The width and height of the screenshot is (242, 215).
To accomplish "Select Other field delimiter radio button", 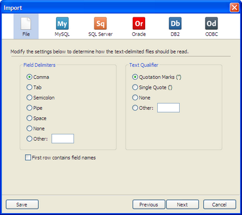I will (29, 139).
